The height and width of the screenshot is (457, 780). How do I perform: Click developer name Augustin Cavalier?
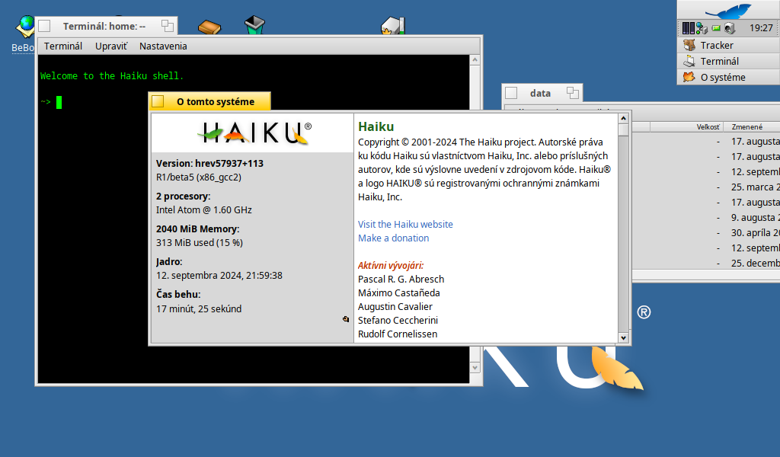coord(395,307)
